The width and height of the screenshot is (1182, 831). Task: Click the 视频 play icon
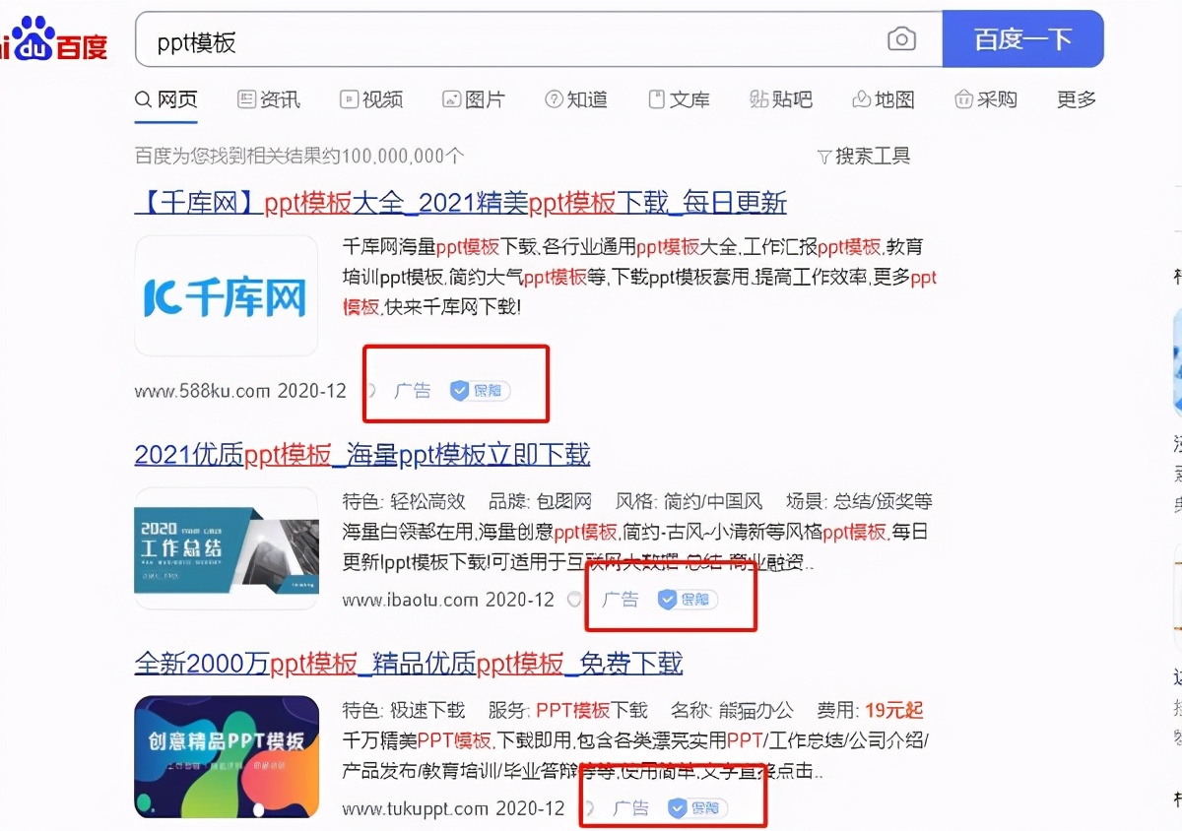click(349, 99)
